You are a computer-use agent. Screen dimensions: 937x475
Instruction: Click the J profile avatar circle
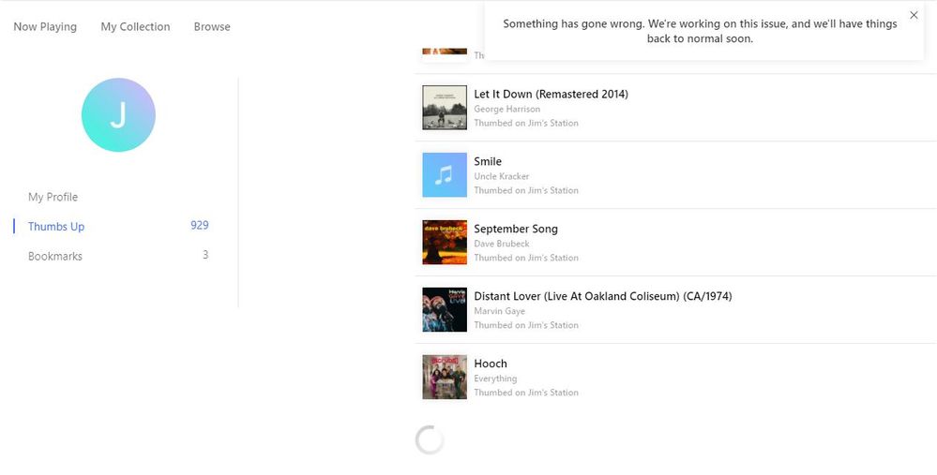118,115
